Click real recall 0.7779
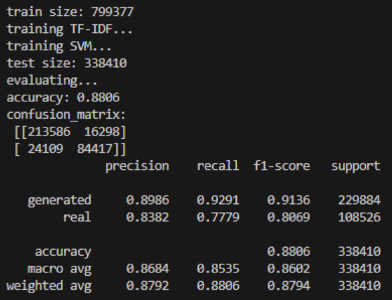Viewport: 392px width, 300px height. [218, 217]
